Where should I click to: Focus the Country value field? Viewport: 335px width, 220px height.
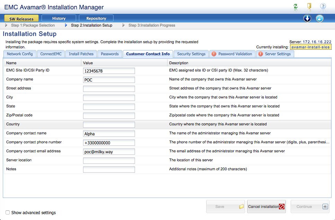109,125
